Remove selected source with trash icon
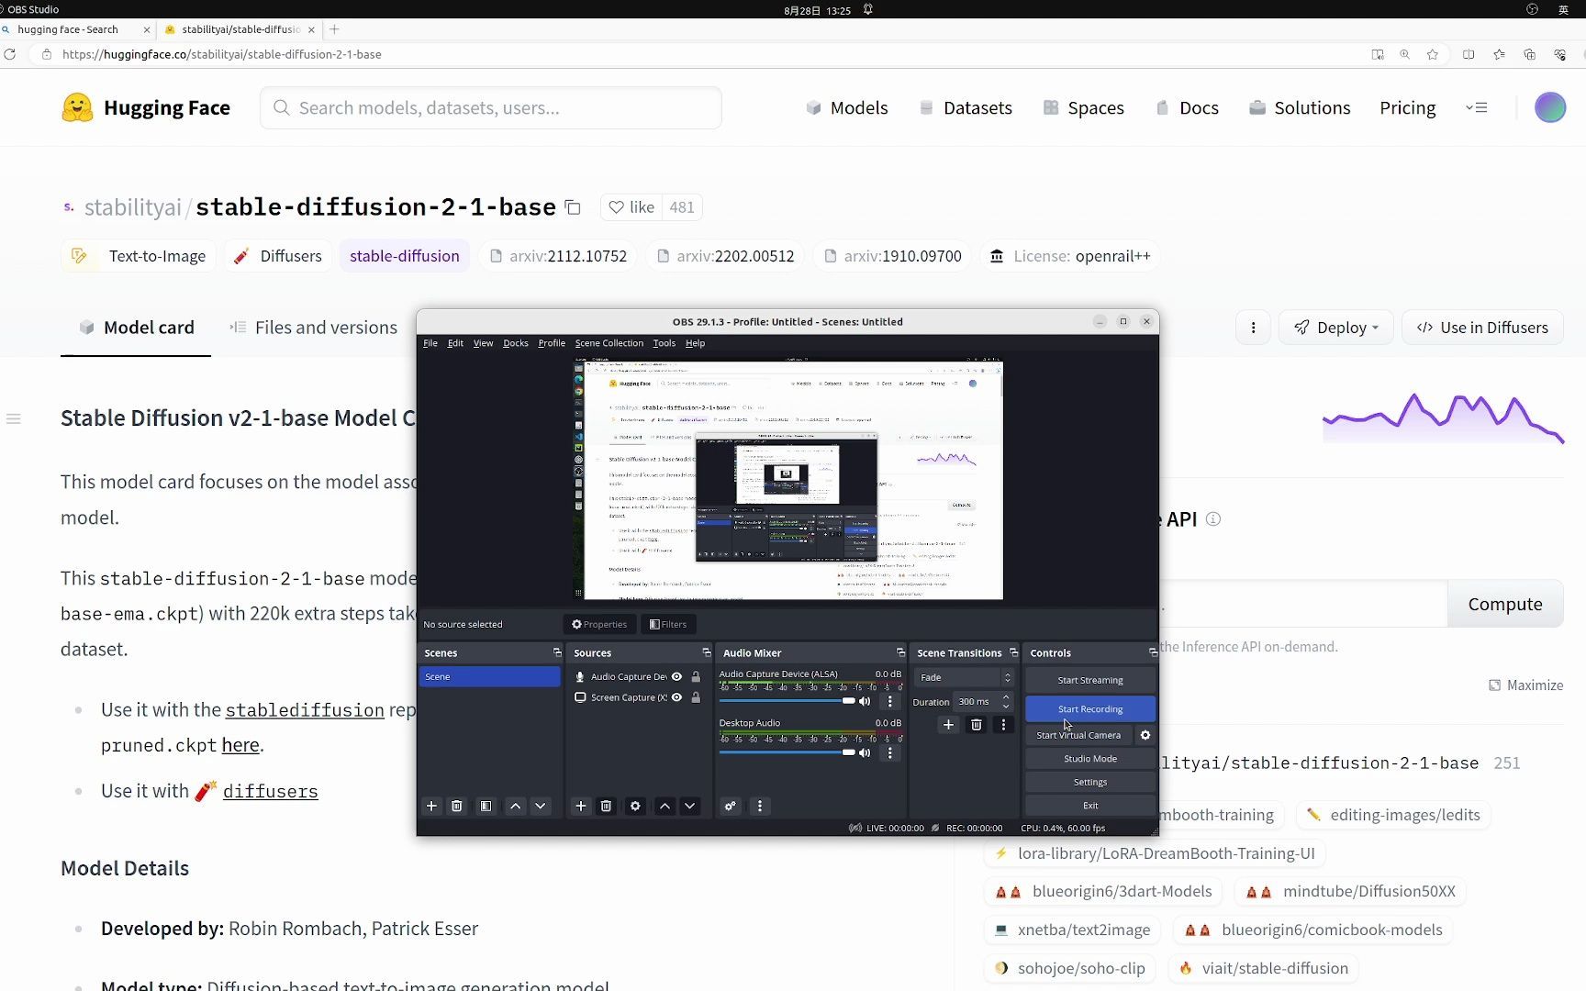Screen dimensions: 1586x991 pos(606,806)
